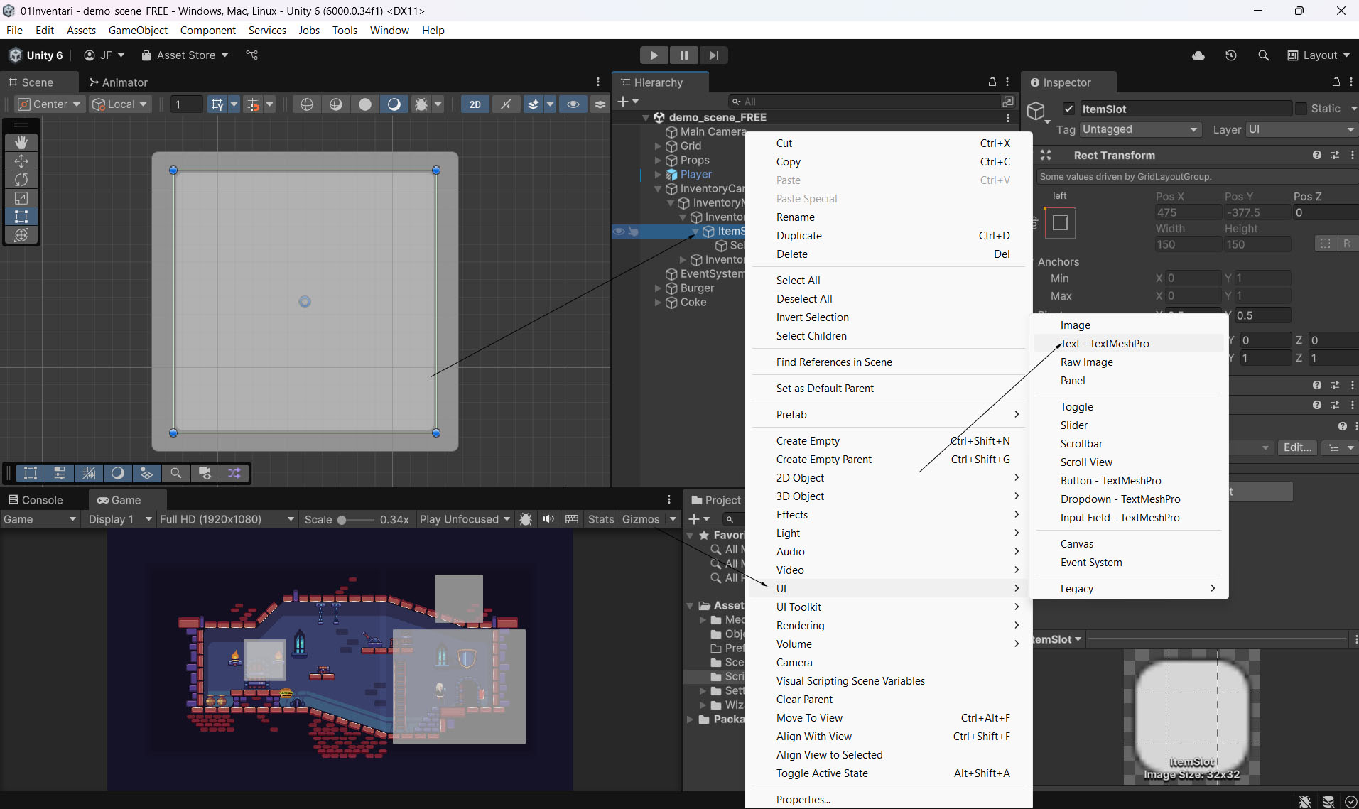This screenshot has width=1359, height=809.
Task: Toggle the ItemSlot active checkbox
Action: click(x=1068, y=109)
